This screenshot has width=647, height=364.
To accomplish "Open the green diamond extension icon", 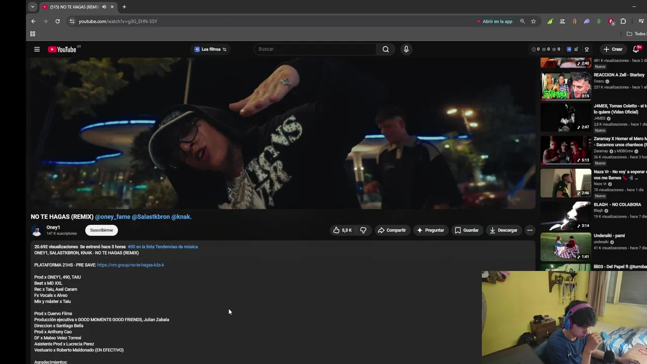I will point(598,21).
